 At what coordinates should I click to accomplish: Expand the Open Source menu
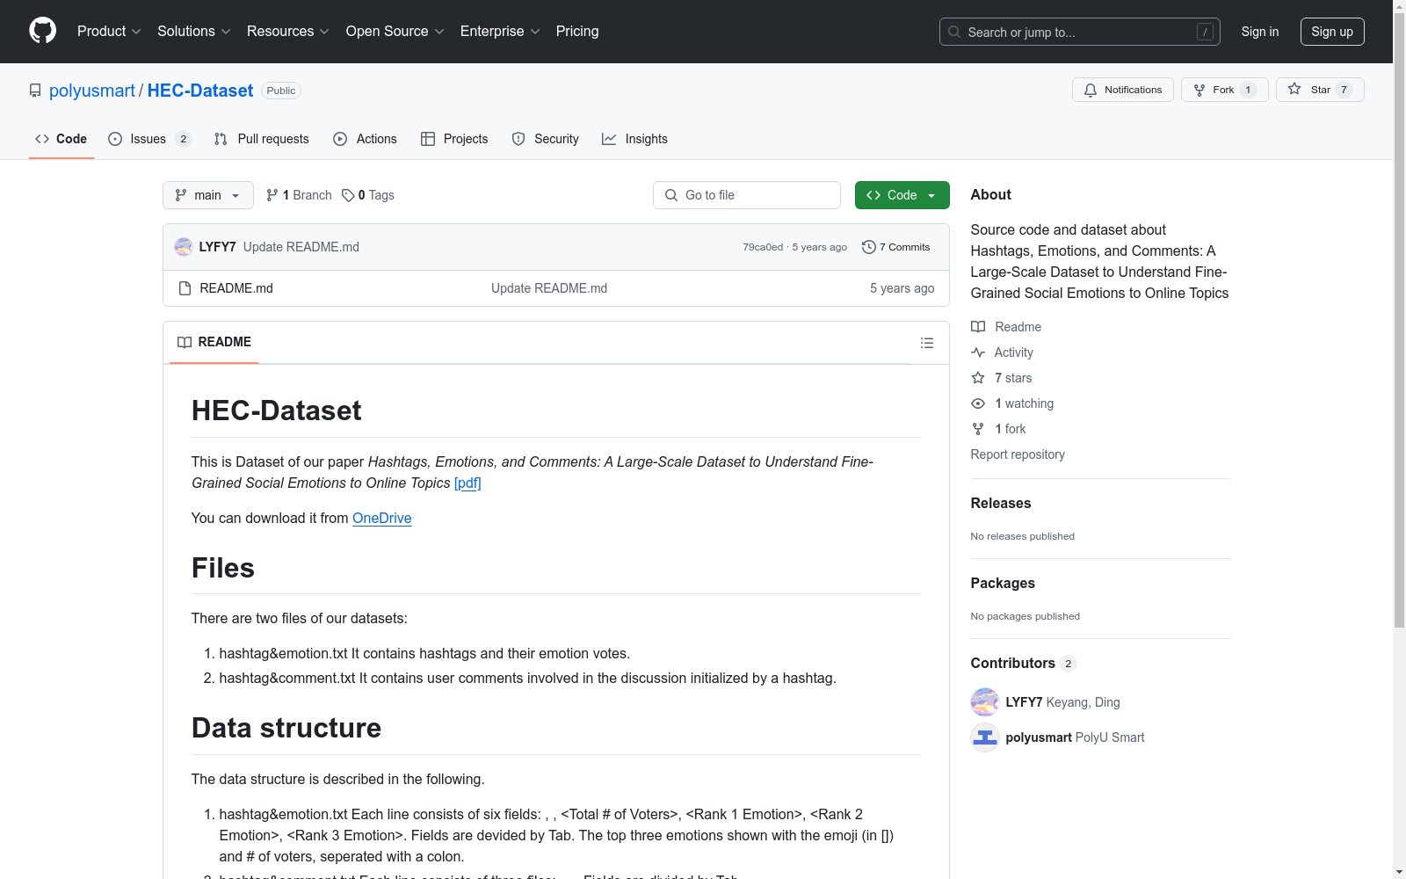click(395, 31)
